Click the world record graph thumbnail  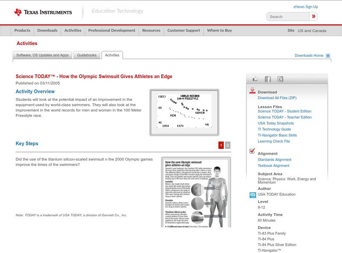tap(184, 112)
